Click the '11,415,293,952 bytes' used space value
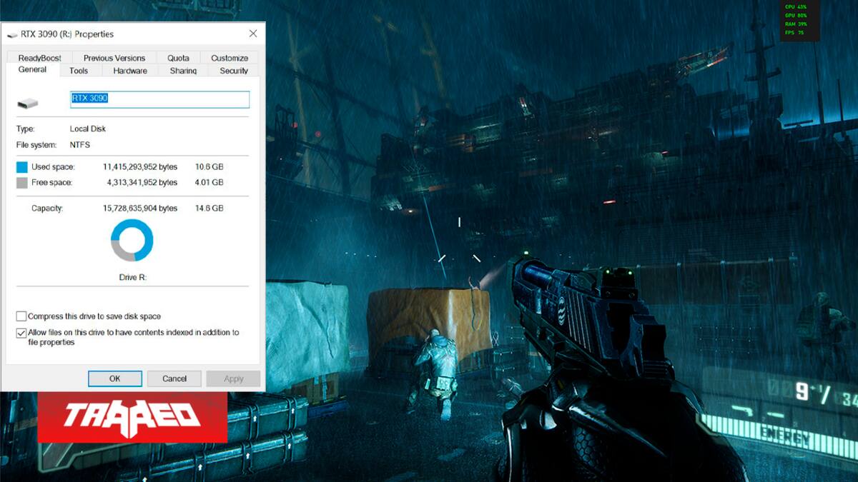Image resolution: width=858 pixels, height=482 pixels. pos(140,167)
